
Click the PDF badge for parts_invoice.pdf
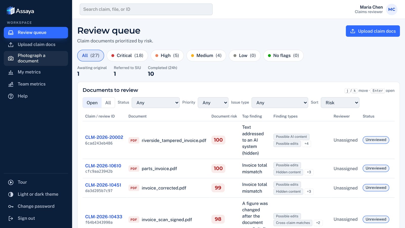tap(134, 169)
